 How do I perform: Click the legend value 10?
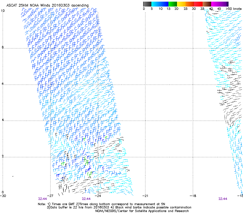tap(161, 9)
